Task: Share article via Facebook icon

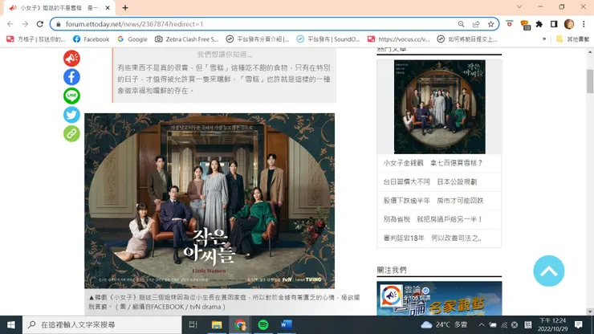Action: 71,77
